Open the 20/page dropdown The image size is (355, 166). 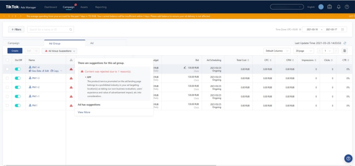click(303, 51)
